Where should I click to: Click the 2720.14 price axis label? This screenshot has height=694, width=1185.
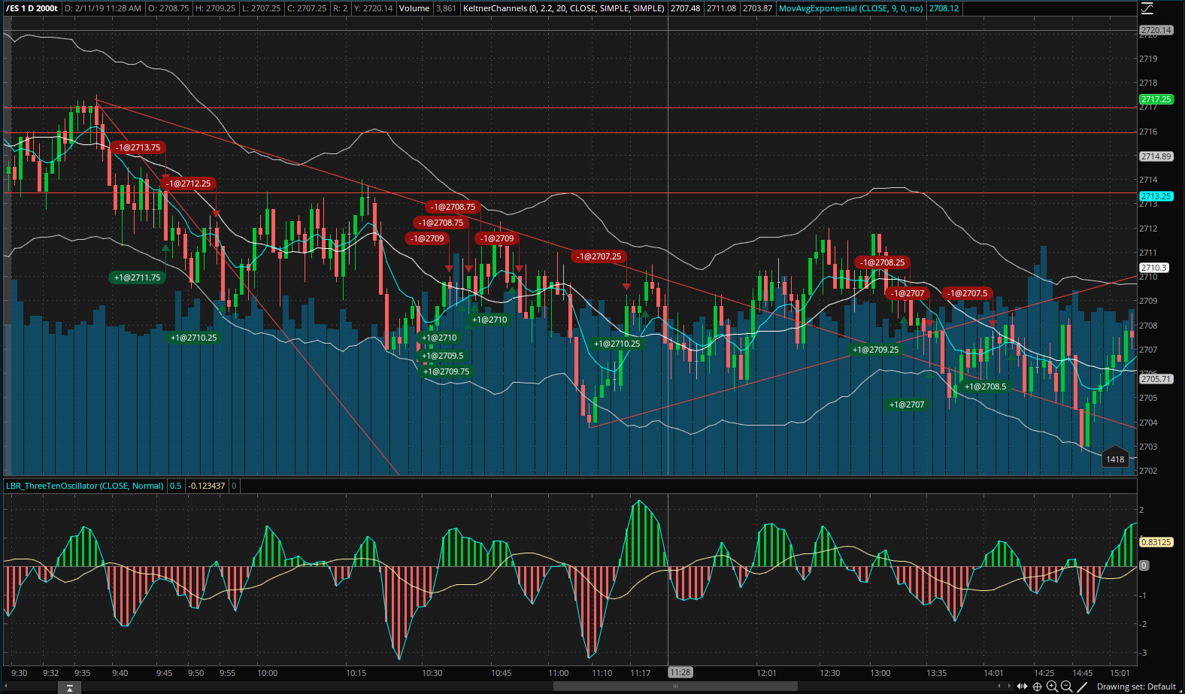click(x=1156, y=30)
